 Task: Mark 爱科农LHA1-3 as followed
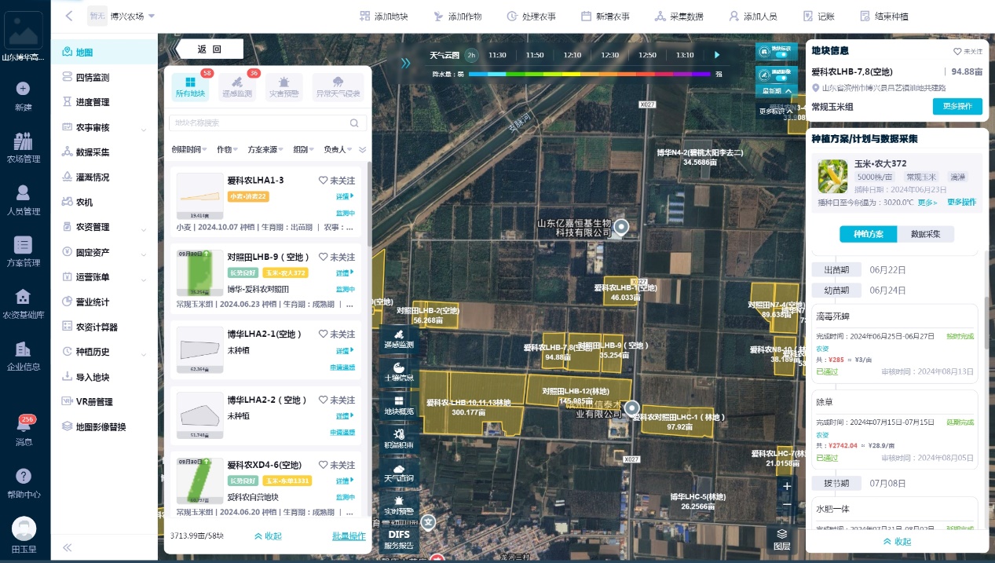click(x=337, y=181)
